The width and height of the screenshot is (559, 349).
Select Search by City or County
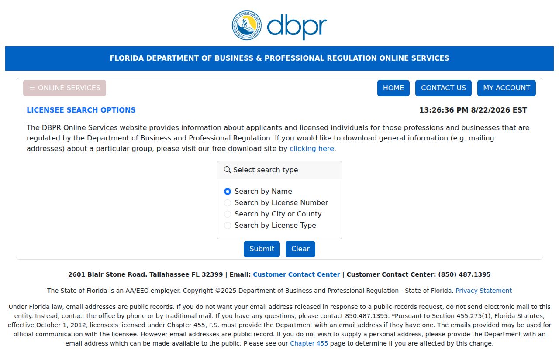tap(228, 214)
